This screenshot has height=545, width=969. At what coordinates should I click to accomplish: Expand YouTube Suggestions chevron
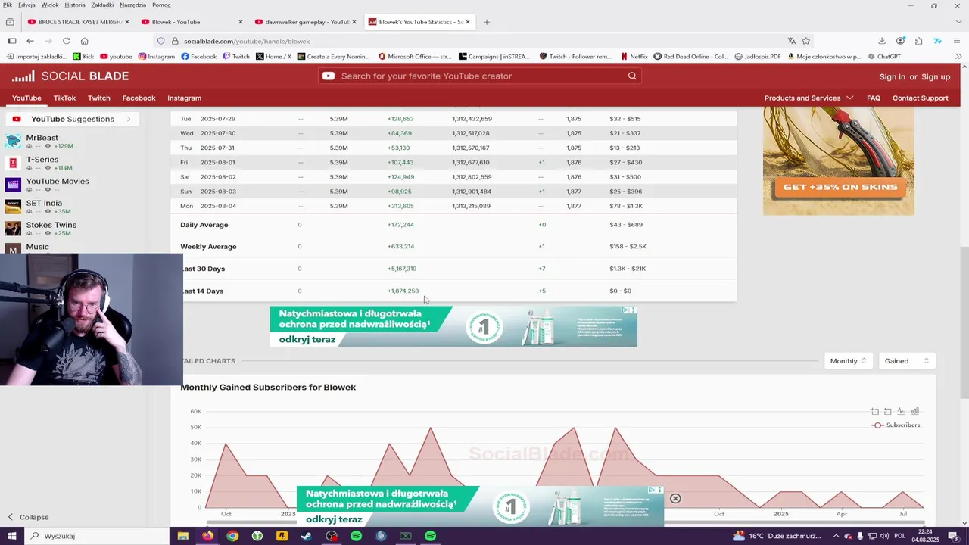click(129, 119)
